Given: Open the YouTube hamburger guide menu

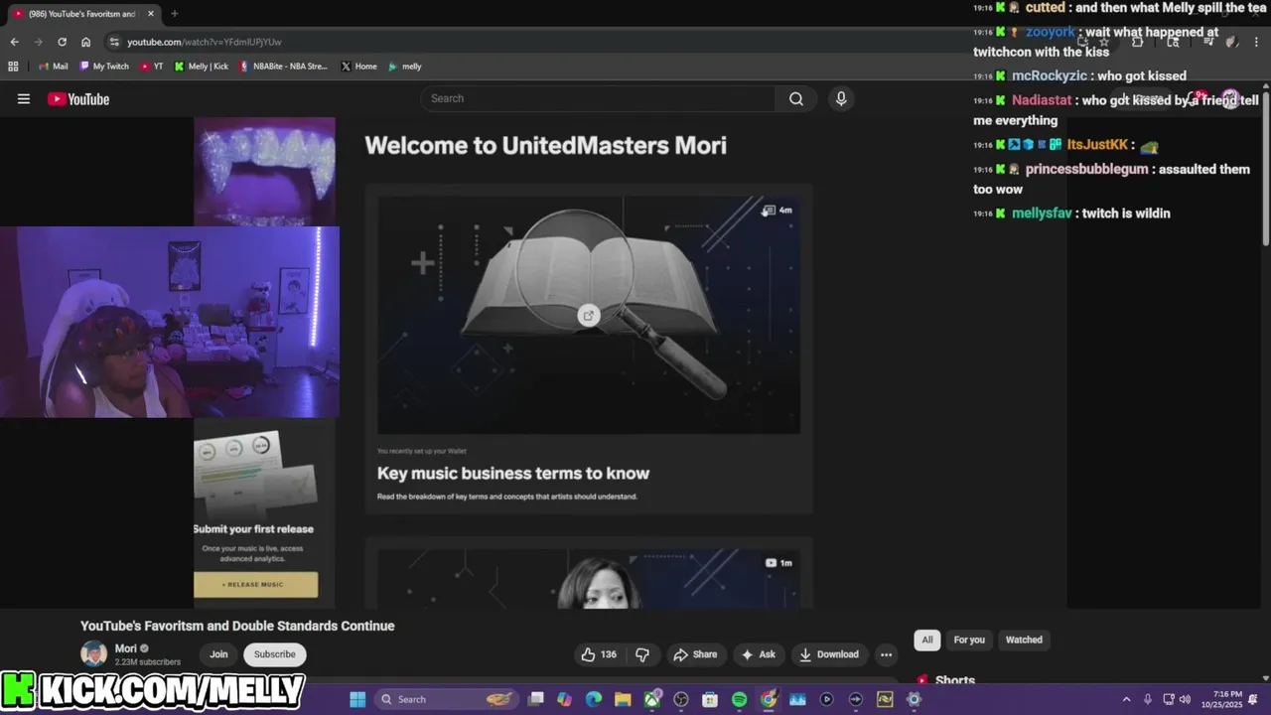Looking at the screenshot, I should click(x=24, y=98).
